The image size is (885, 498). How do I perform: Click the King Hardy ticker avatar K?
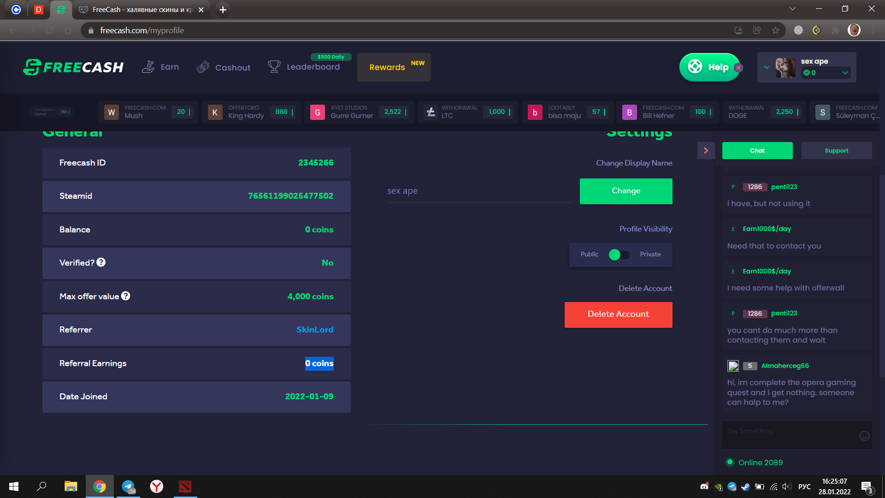click(x=215, y=112)
